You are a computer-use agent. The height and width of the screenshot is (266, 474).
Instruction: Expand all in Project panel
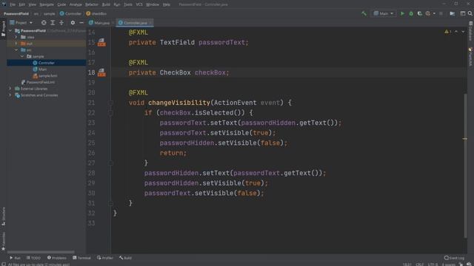coord(53,23)
